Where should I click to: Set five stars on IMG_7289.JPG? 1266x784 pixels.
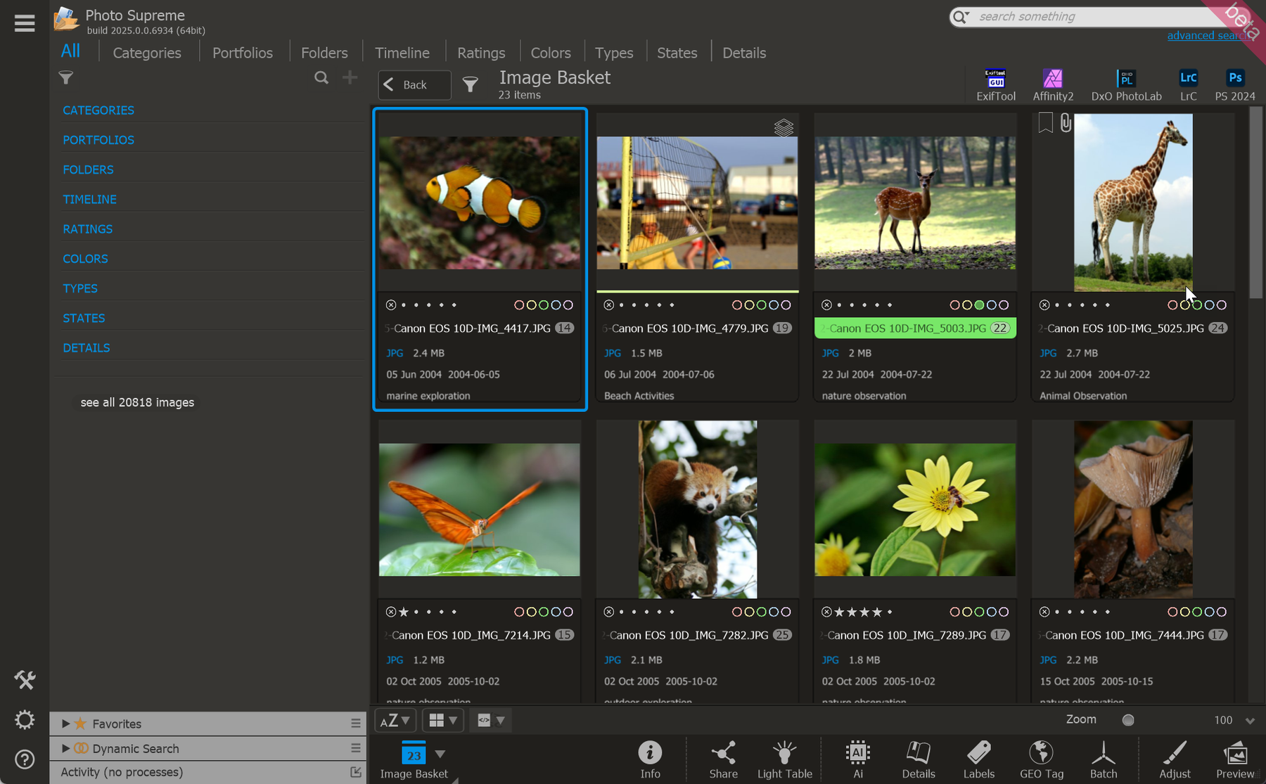pos(890,612)
